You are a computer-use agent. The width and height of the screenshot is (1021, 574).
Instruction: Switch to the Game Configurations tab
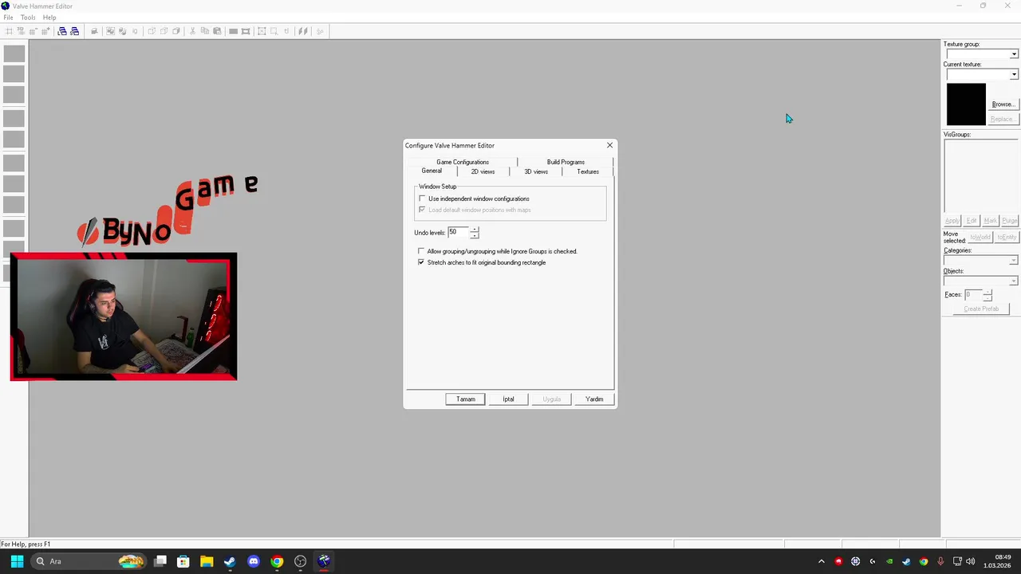click(463, 162)
